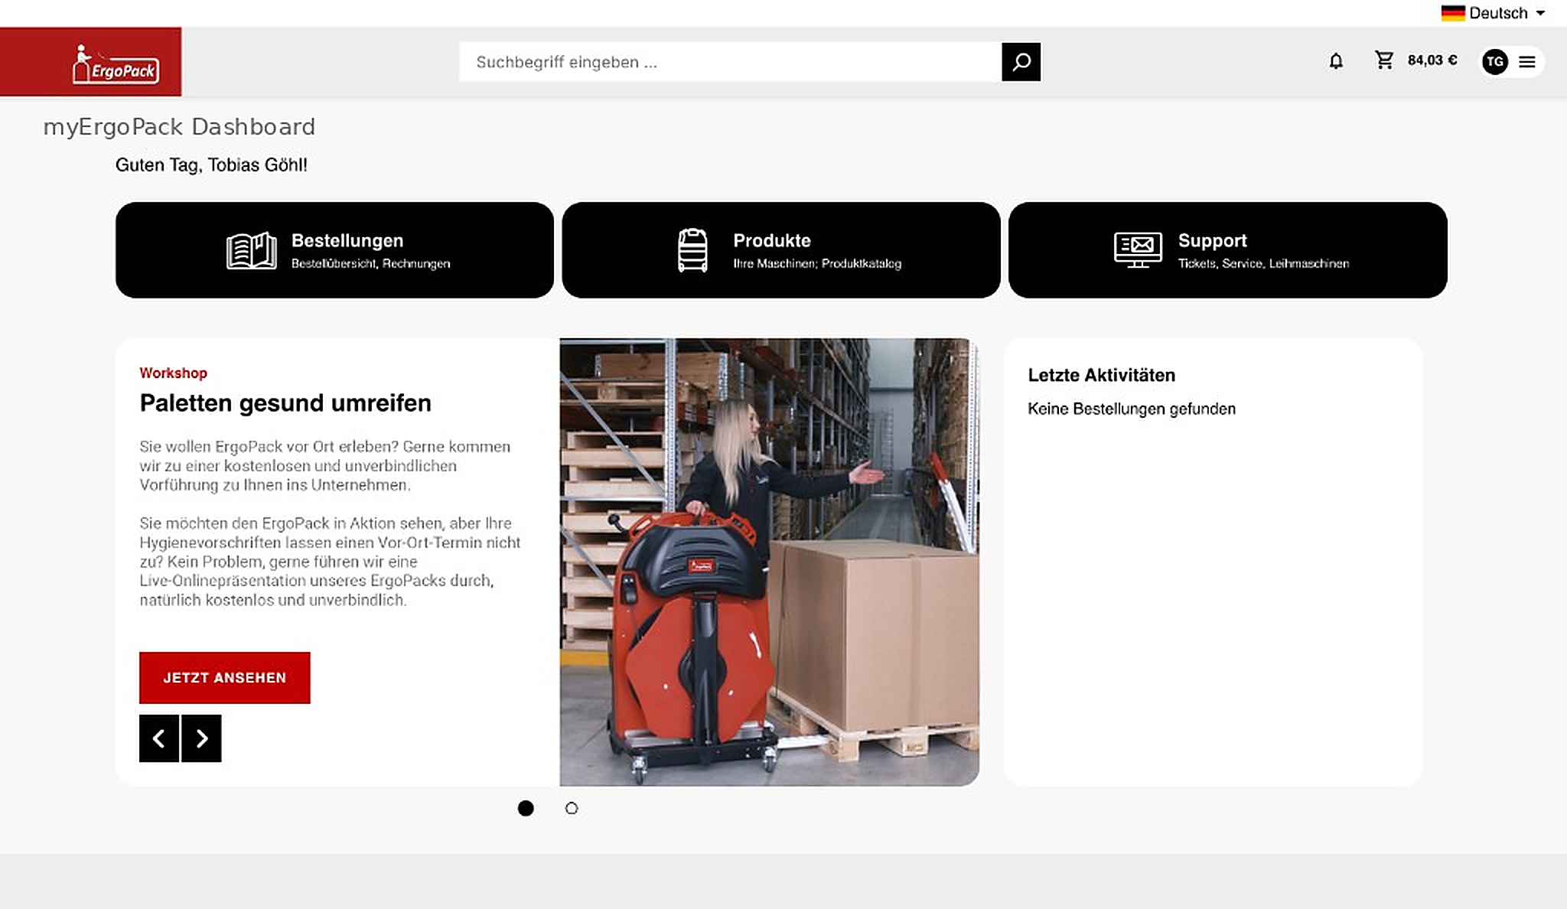Click the Letzte Aktivitäten heading
This screenshot has width=1567, height=909.
(x=1101, y=375)
